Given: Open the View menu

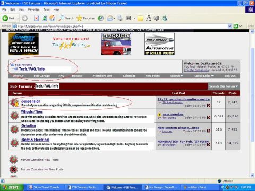Looking at the screenshot, I should tap(21, 10).
